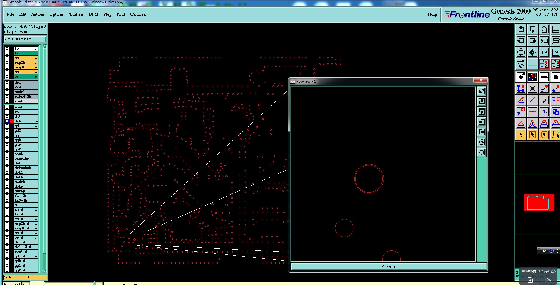This screenshot has width=560, height=285.
Task: Click the question mark help icon
Action: pyautogui.click(x=556, y=52)
